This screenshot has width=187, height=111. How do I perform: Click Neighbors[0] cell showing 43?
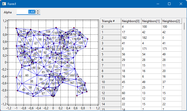coord(131,99)
